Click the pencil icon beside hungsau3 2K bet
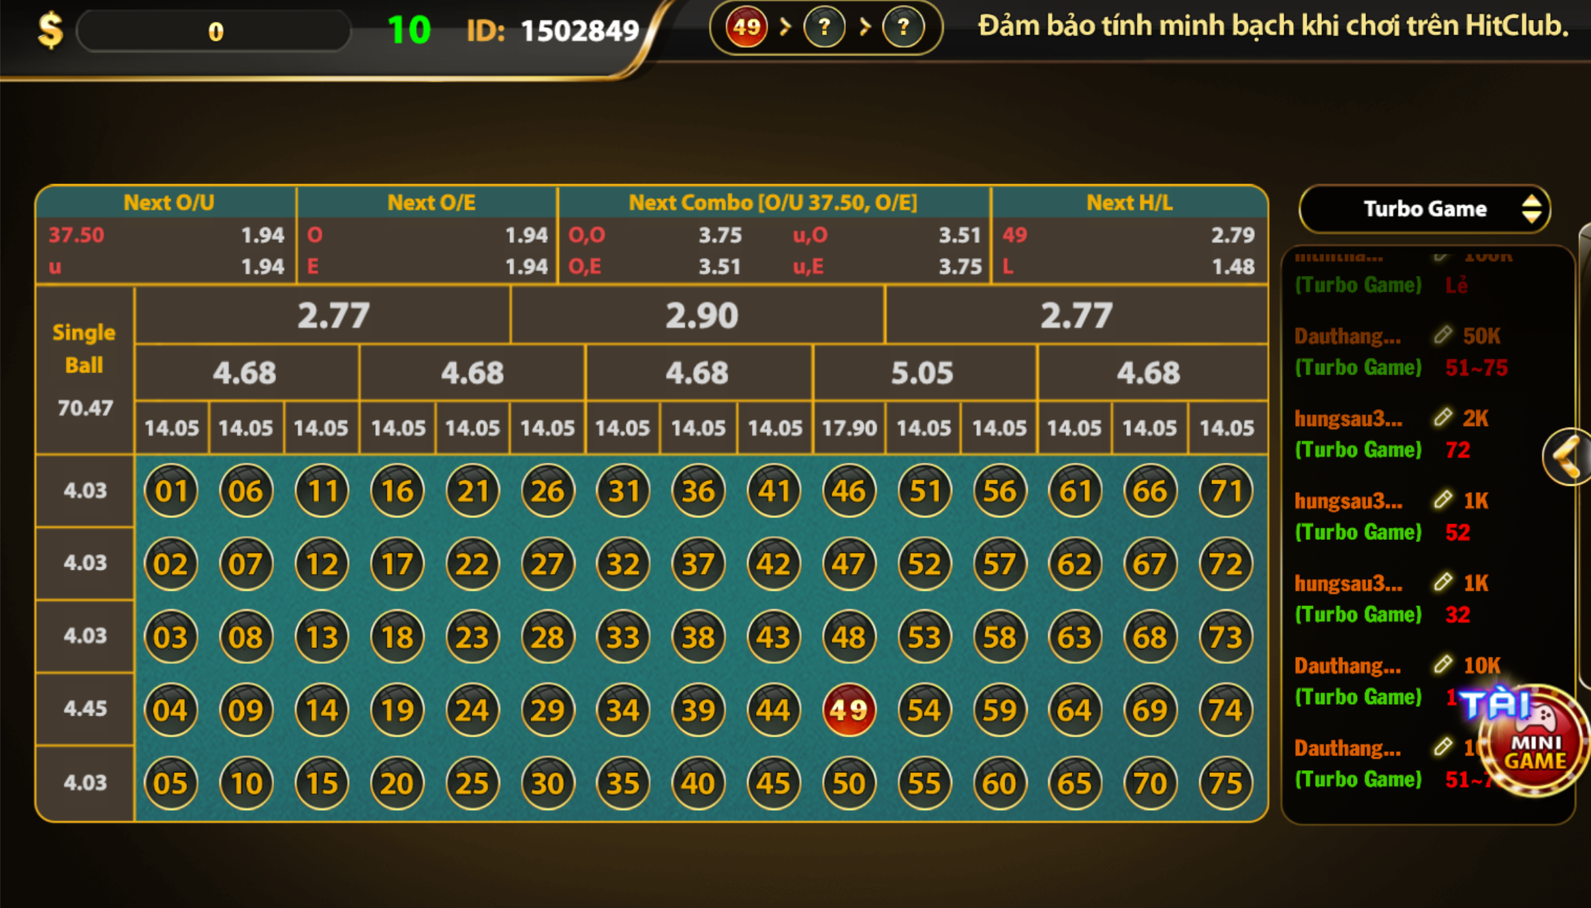1591x908 pixels. coord(1442,417)
